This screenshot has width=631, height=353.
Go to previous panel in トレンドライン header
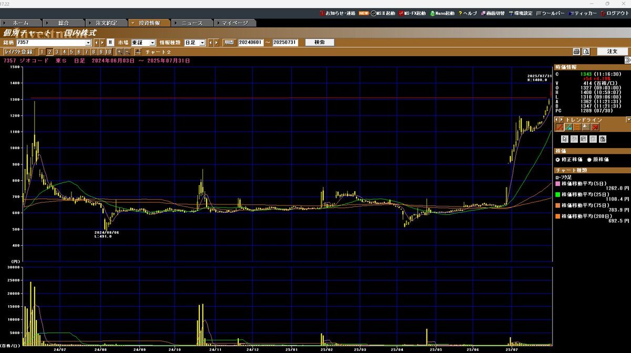click(x=557, y=120)
